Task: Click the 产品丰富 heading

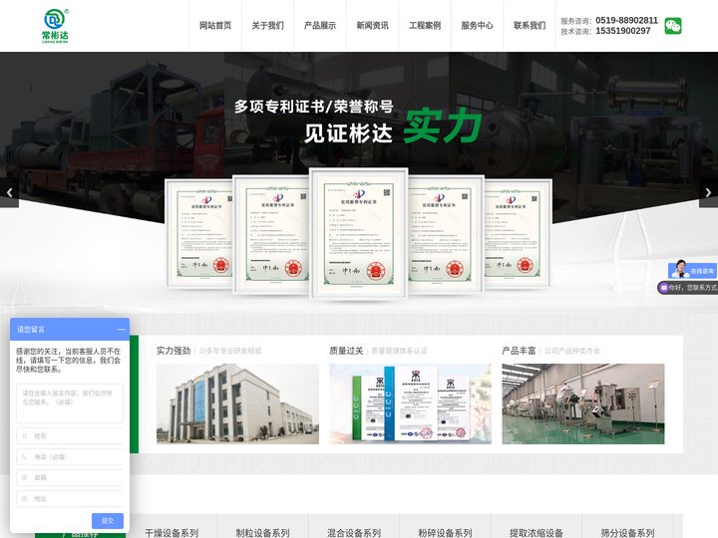Action: [519, 351]
